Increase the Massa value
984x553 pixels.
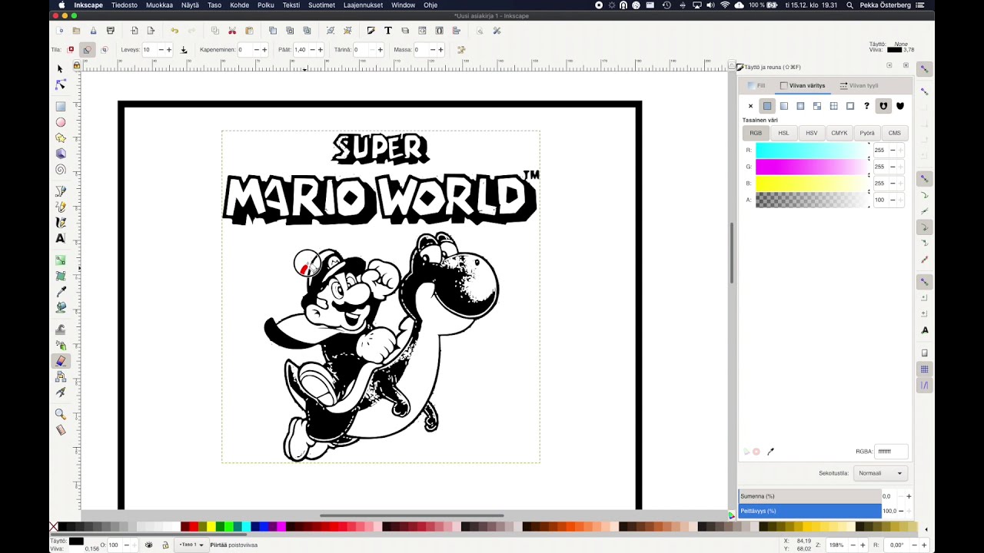point(441,50)
